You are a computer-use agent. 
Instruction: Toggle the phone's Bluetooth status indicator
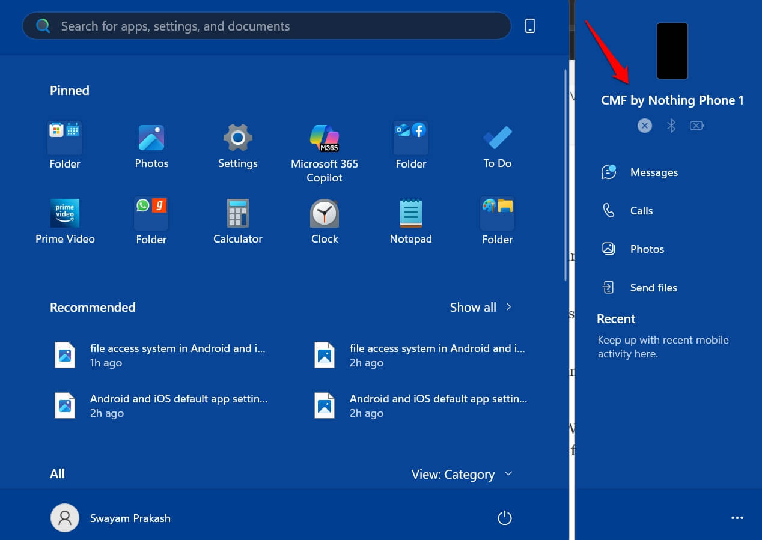[x=671, y=126]
